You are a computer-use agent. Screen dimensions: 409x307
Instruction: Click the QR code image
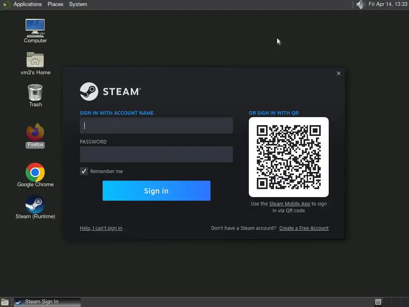289,157
